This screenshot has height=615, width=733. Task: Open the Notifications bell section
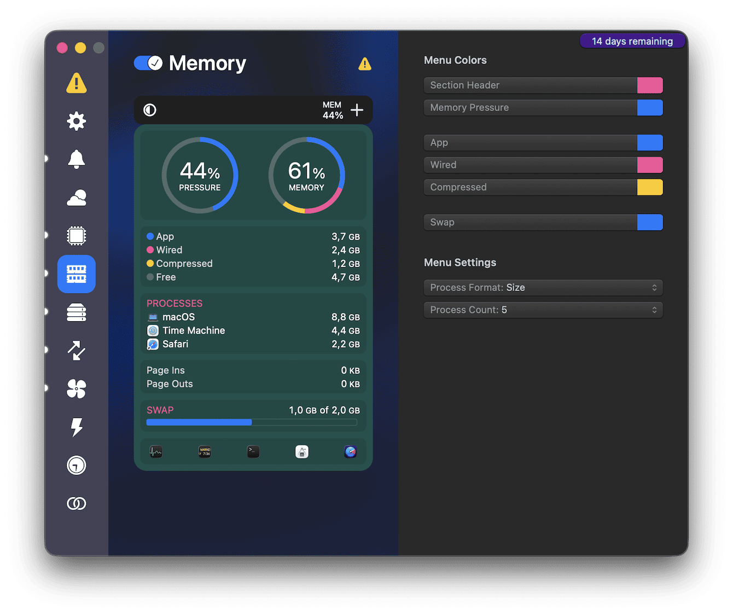pyautogui.click(x=77, y=159)
